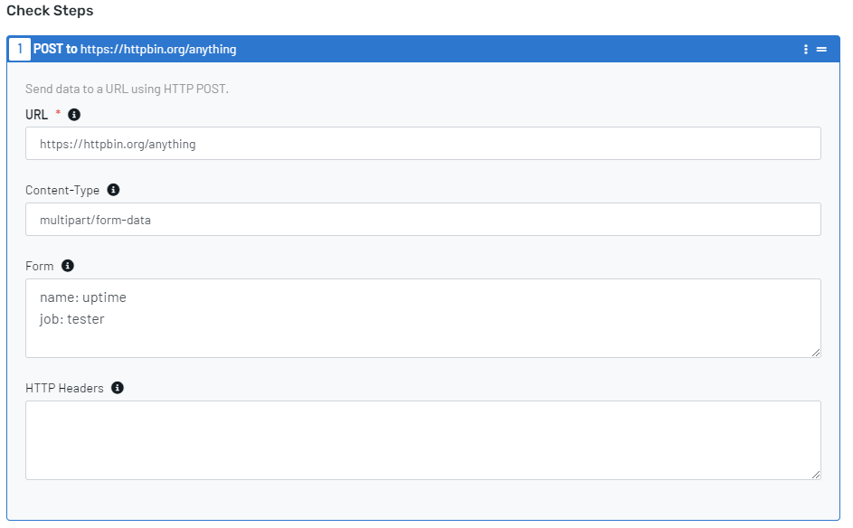Click the step number 1 badge
Screen dimensions: 853x528
pos(20,49)
